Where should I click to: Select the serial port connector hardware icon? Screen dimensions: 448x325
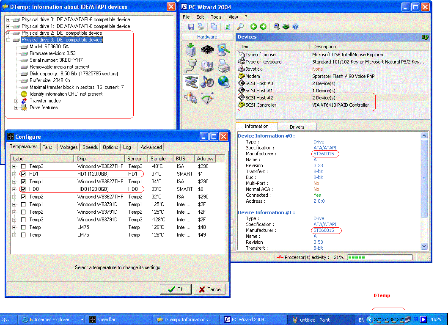pos(191,66)
